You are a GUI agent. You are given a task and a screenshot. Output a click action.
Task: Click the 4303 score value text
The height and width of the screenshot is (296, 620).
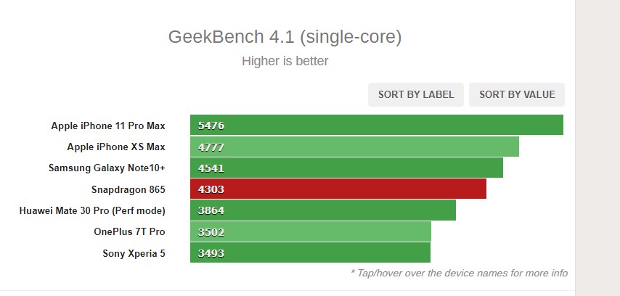click(x=211, y=189)
